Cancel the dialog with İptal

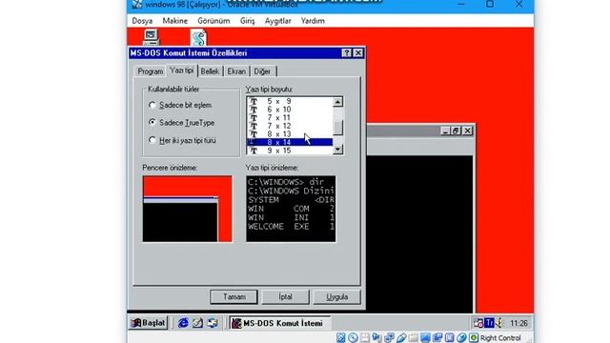click(x=285, y=296)
